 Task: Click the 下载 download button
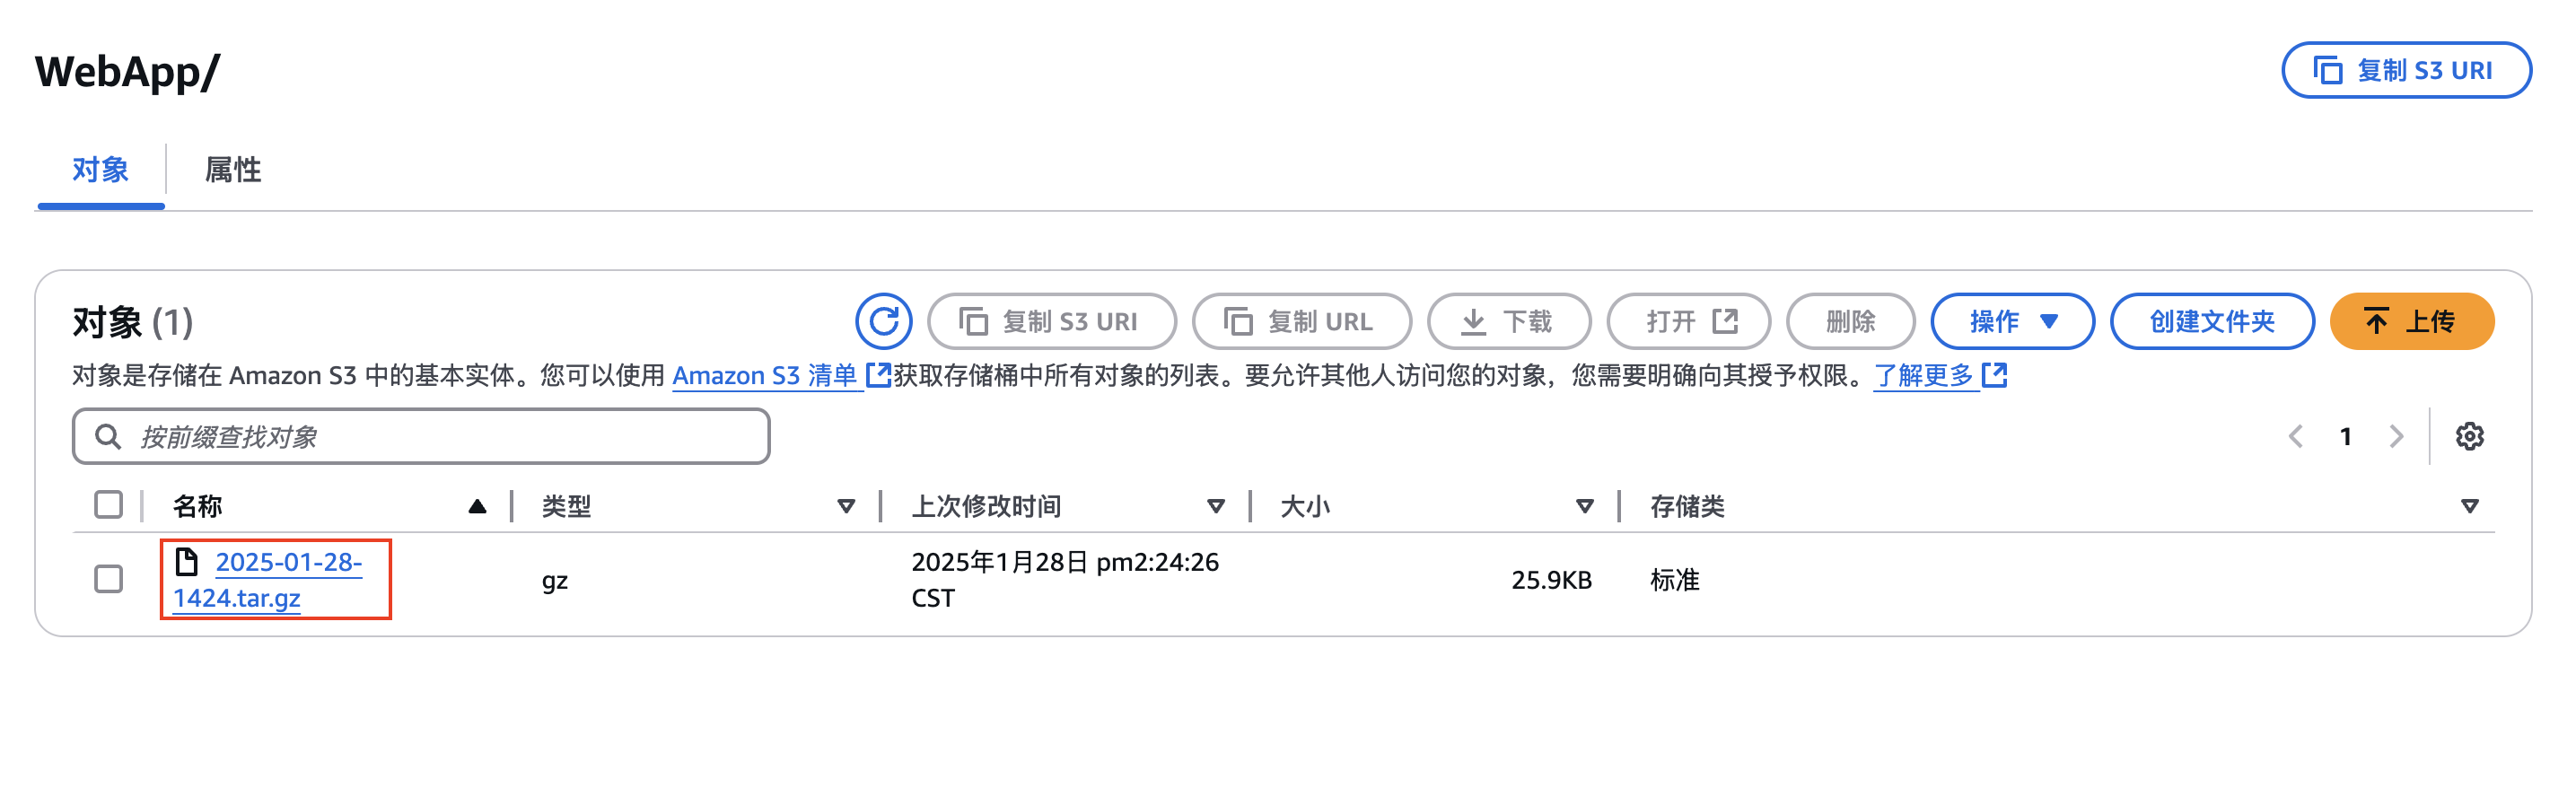pos(1508,321)
